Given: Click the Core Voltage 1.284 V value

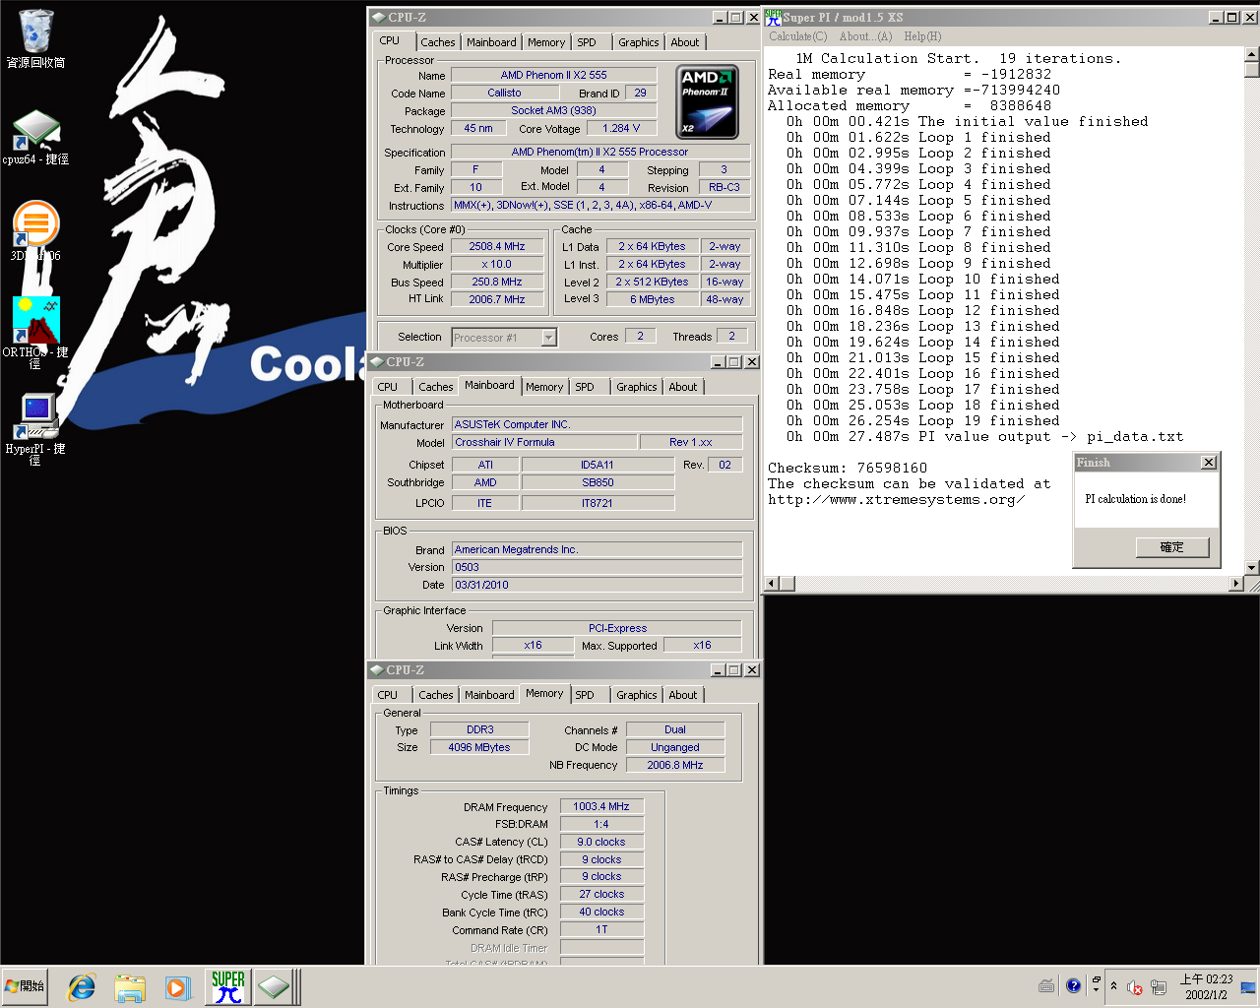Looking at the screenshot, I should 621,128.
